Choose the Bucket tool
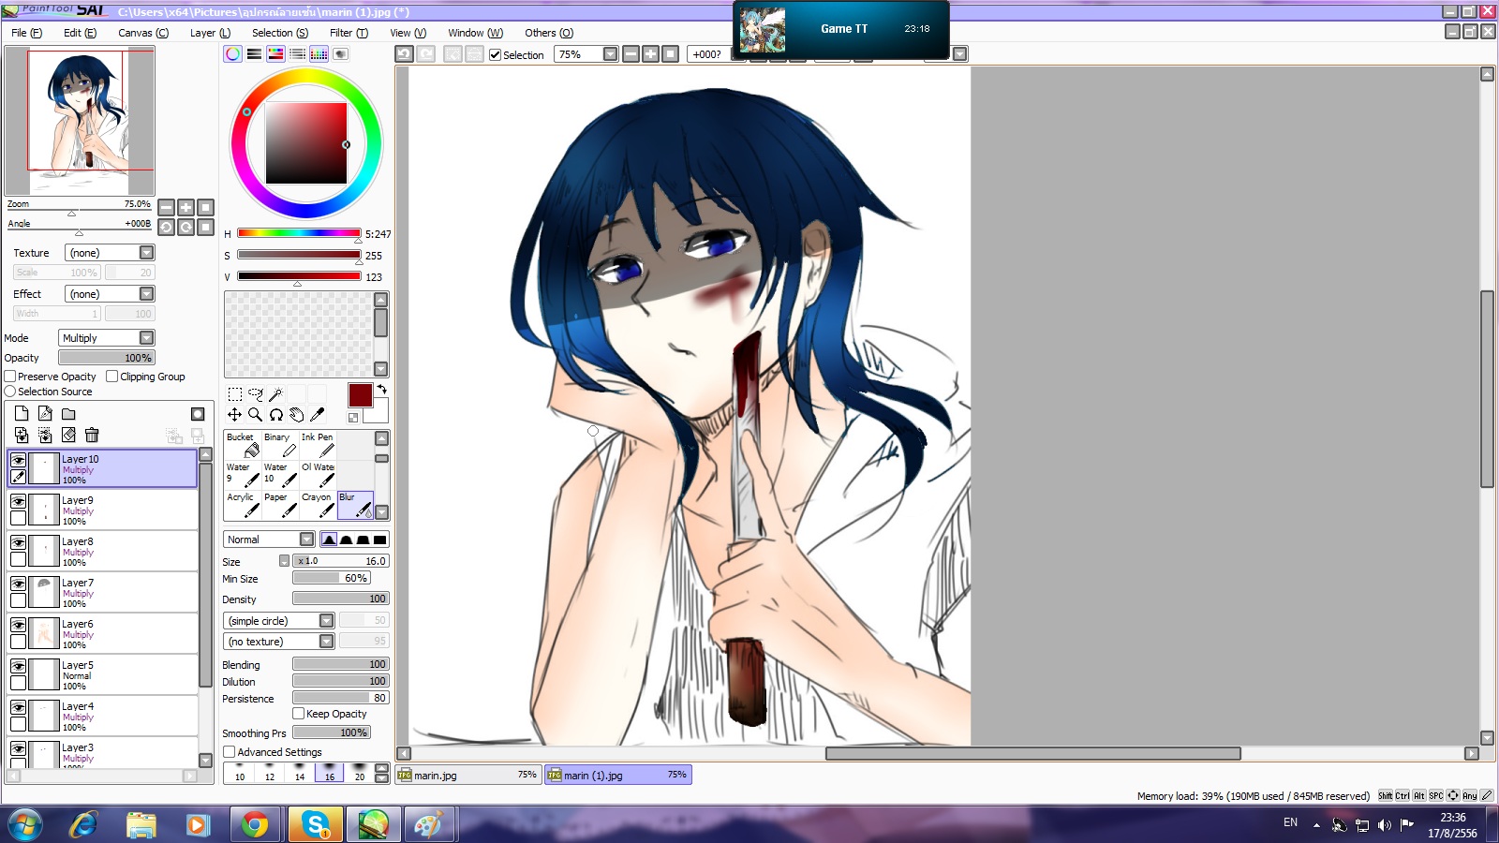The height and width of the screenshot is (843, 1499). [x=243, y=445]
